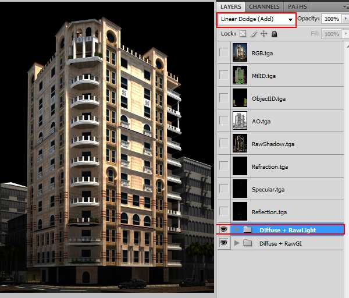The image size is (349, 298).
Task: Switch to the Paths tab
Action: point(297,6)
